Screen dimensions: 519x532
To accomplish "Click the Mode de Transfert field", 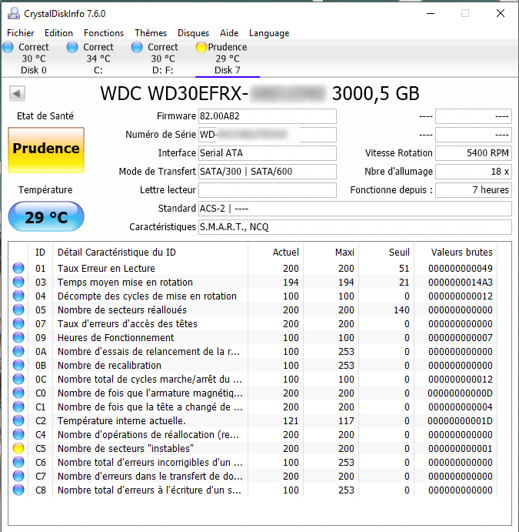I will coord(268,172).
